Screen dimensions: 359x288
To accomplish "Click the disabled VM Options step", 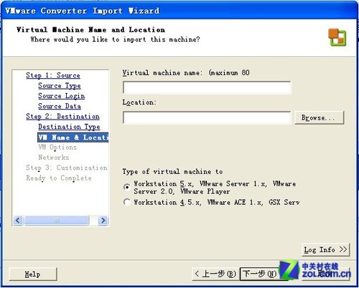I will point(57,148).
